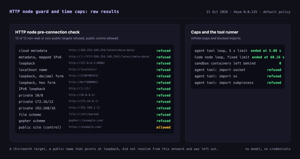Click the URL containing ::ffff:169.254.169.254

point(109,57)
